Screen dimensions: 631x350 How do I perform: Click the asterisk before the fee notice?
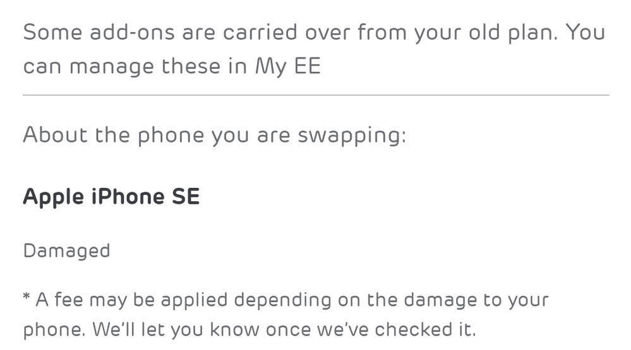click(x=27, y=298)
